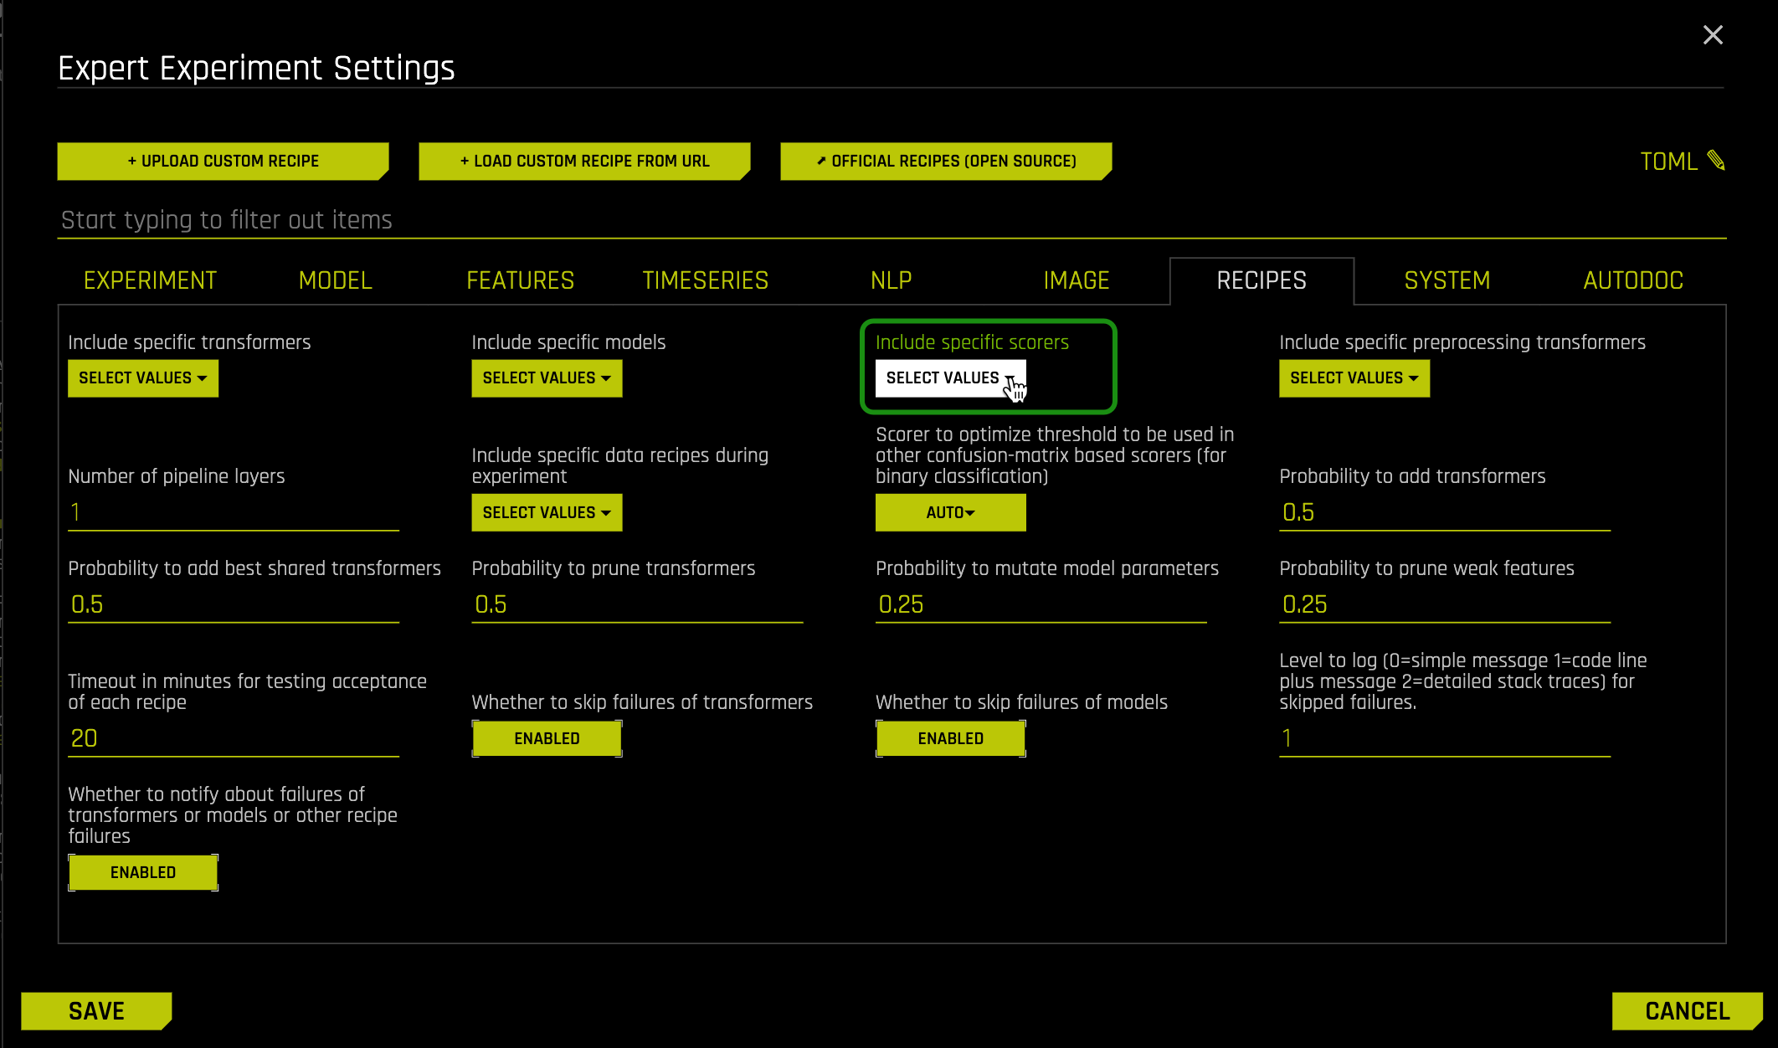Edit recipe testing acceptance timeout minutes field
Image resolution: width=1778 pixels, height=1048 pixels.
coord(234,738)
